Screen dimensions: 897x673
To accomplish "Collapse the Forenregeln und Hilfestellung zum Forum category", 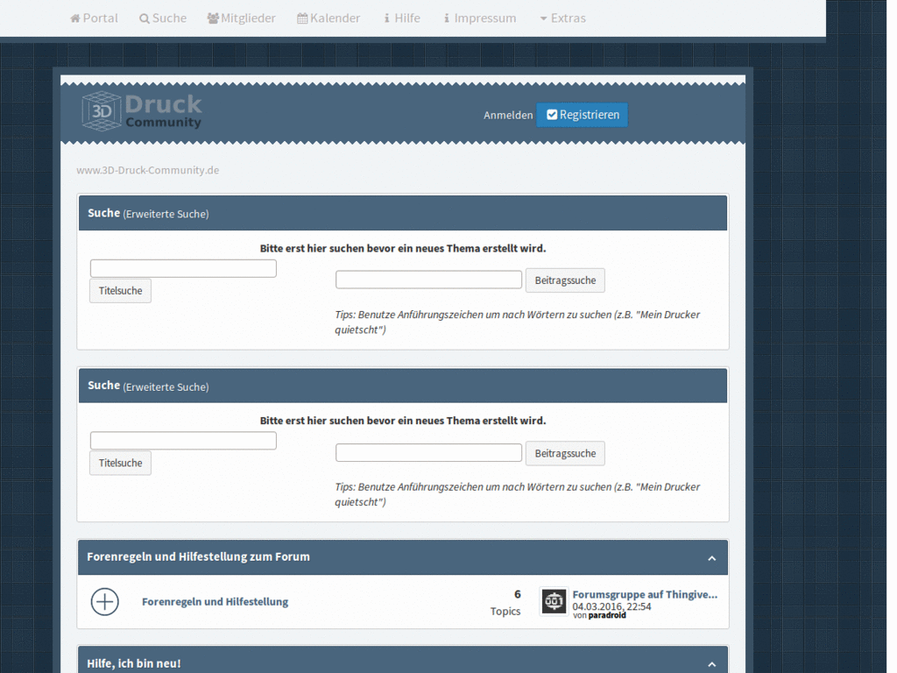I will tap(711, 558).
